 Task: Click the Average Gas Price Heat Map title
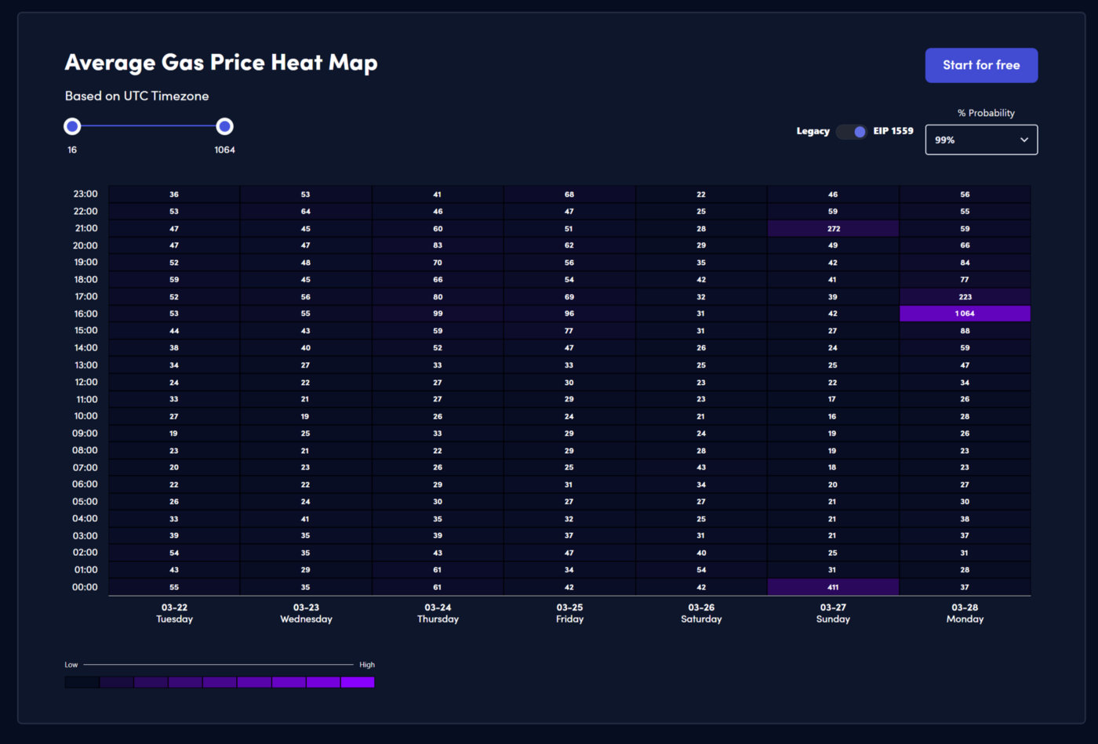tap(221, 63)
